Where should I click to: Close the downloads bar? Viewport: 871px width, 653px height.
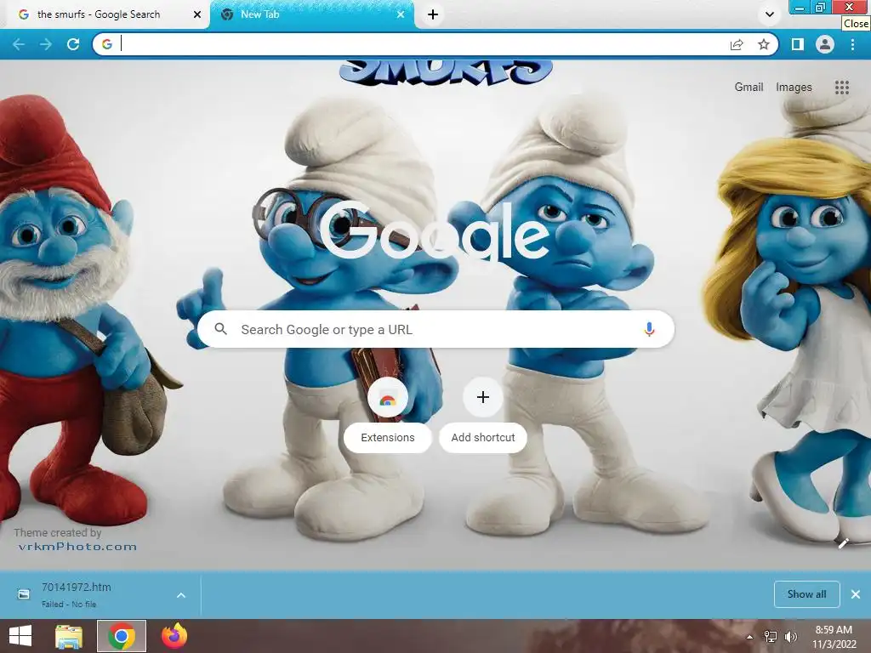tap(856, 594)
